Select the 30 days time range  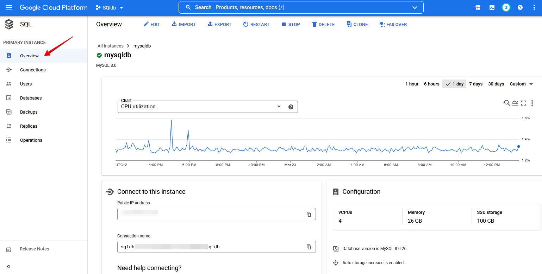tap(496, 84)
